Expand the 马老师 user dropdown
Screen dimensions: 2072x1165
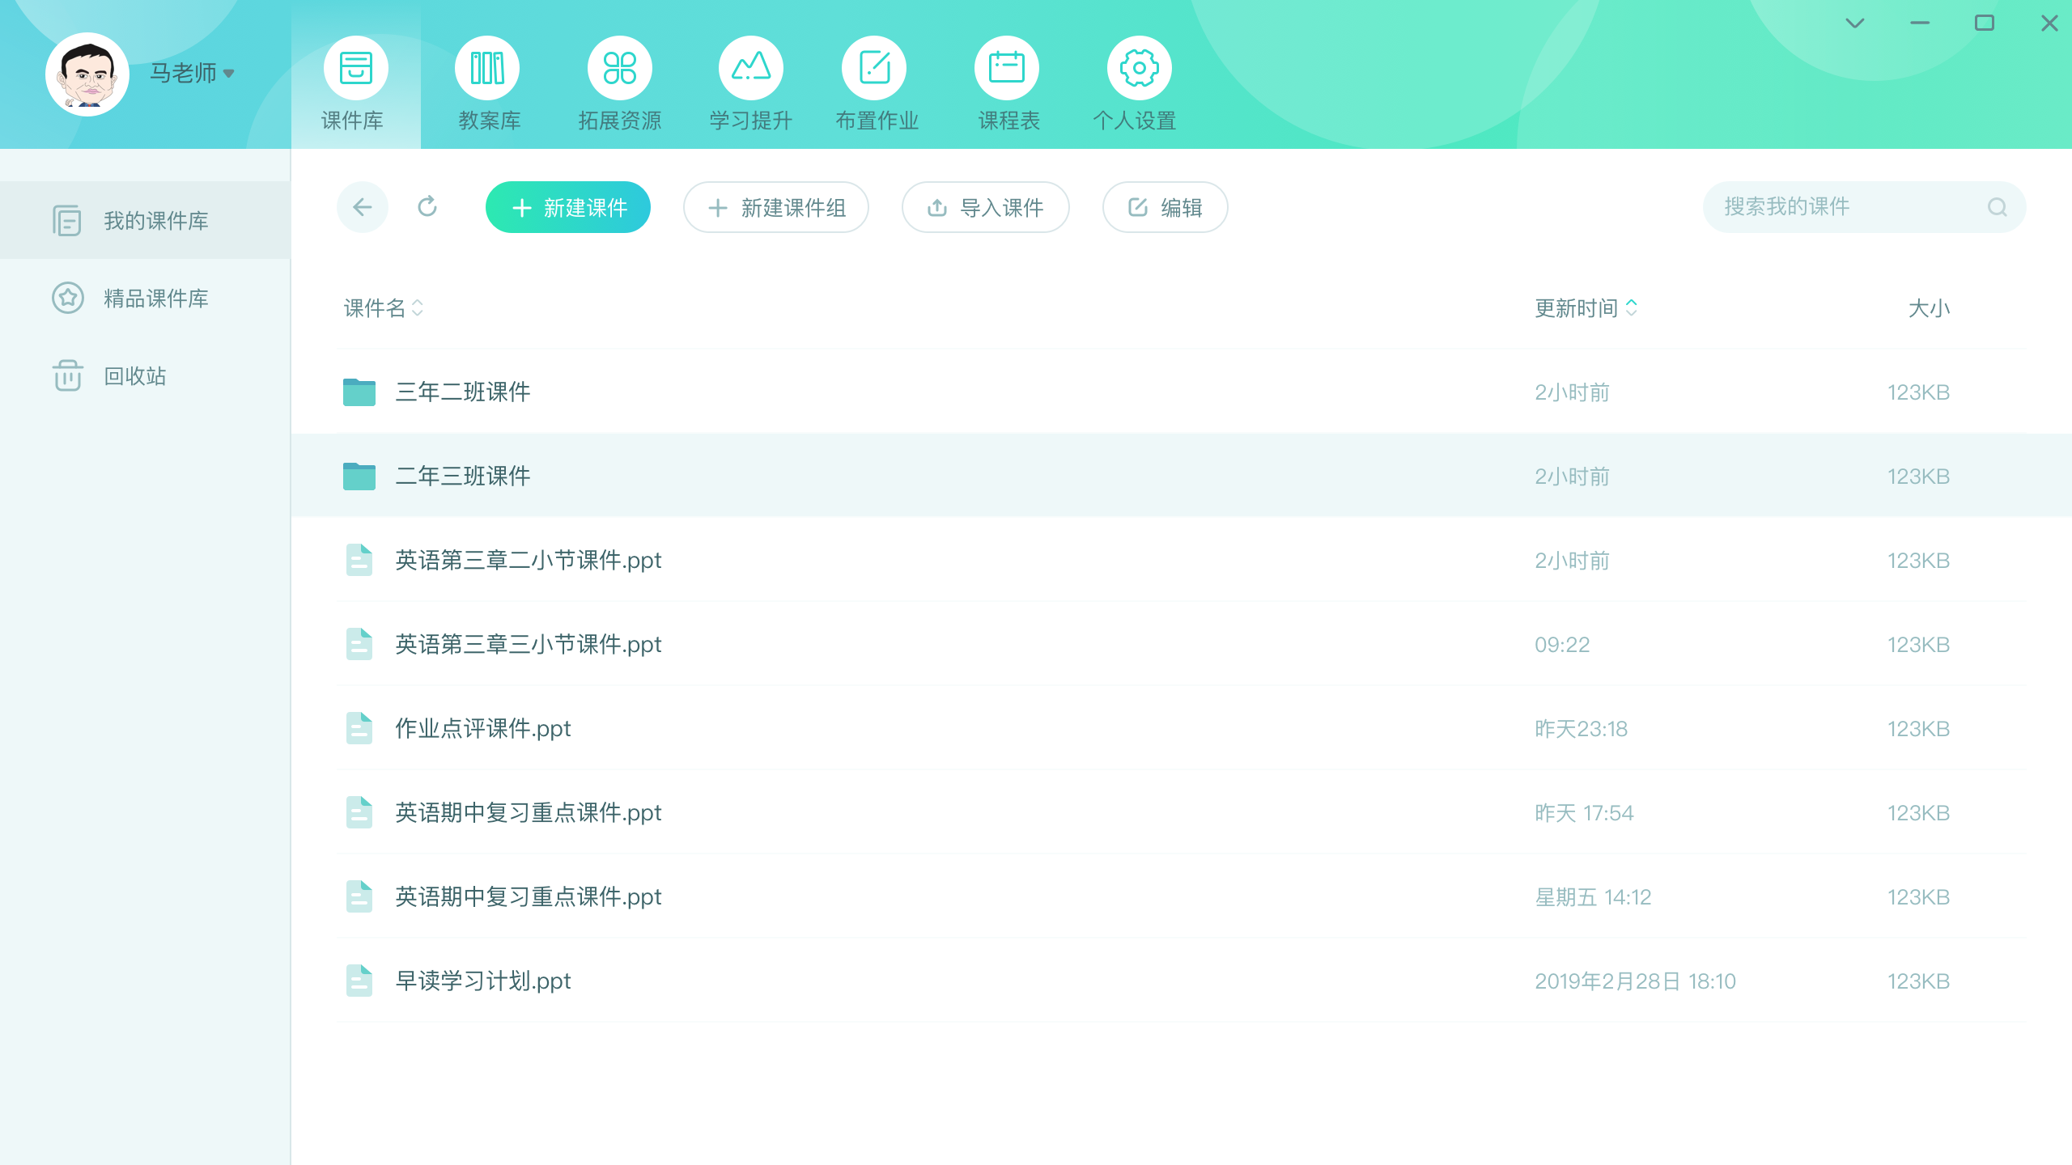point(229,74)
